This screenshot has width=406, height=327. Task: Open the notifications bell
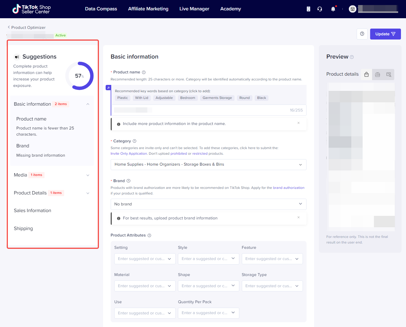pos(333,9)
